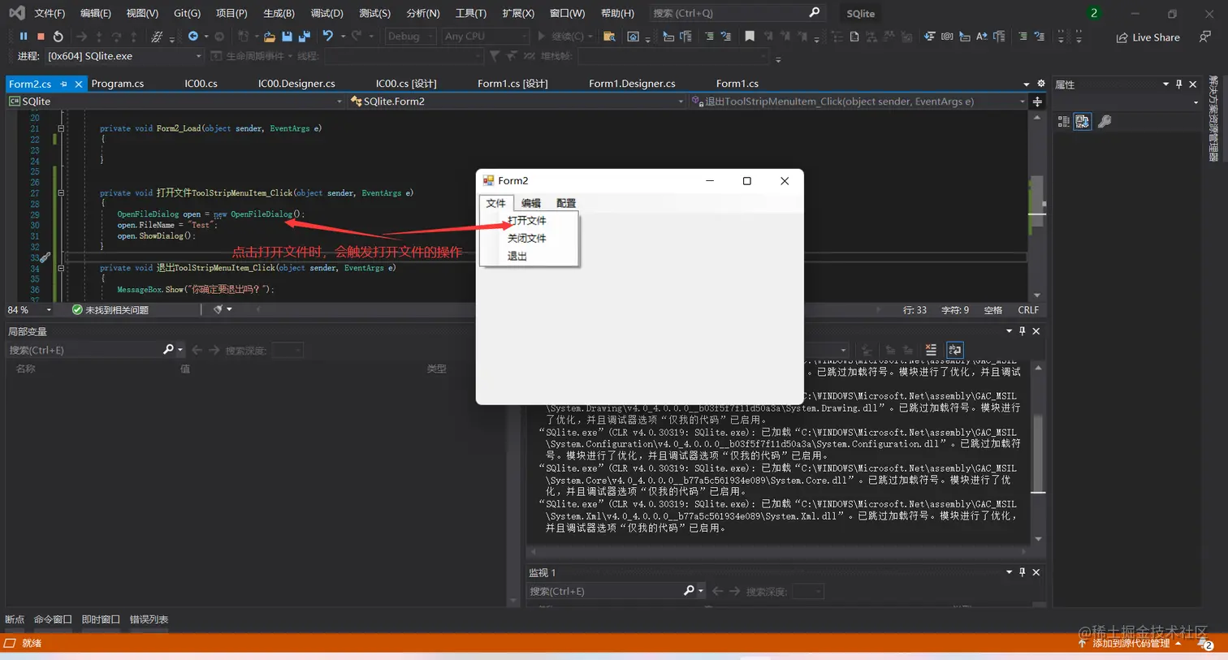This screenshot has width=1228, height=660.
Task: Open the feedback icon beside Live Share
Action: coord(1205,37)
